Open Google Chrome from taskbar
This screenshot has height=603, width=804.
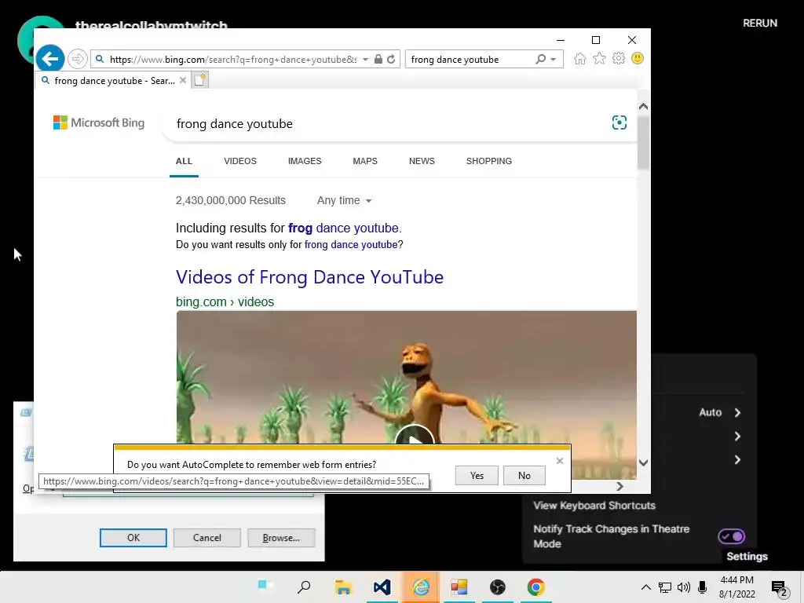pos(535,587)
